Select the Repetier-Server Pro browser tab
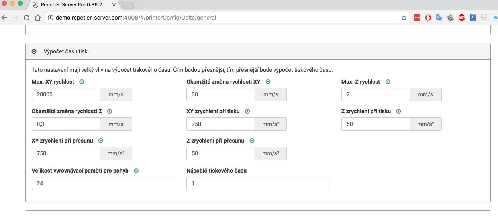 coord(72,5)
